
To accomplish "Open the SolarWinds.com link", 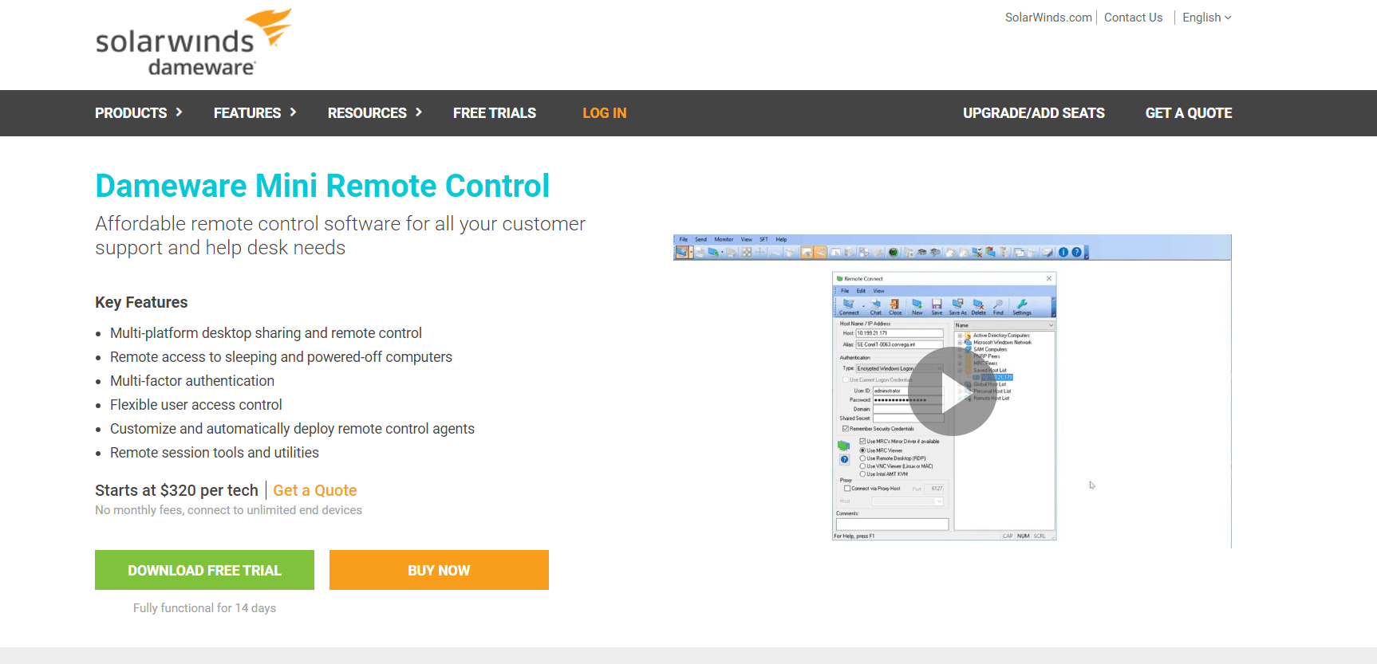I will click(1048, 18).
